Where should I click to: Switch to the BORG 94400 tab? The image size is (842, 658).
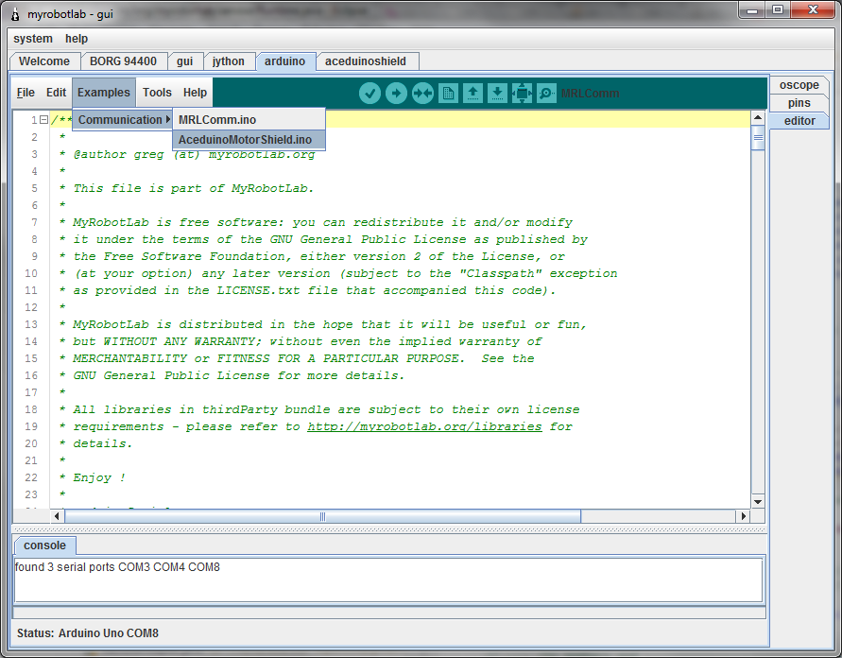click(123, 61)
